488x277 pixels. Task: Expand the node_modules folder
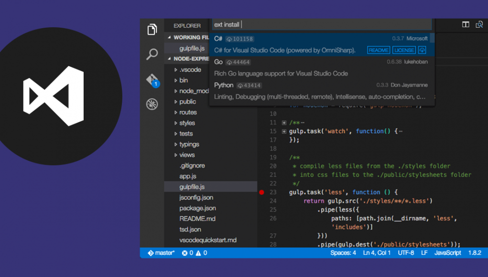pyautogui.click(x=176, y=91)
